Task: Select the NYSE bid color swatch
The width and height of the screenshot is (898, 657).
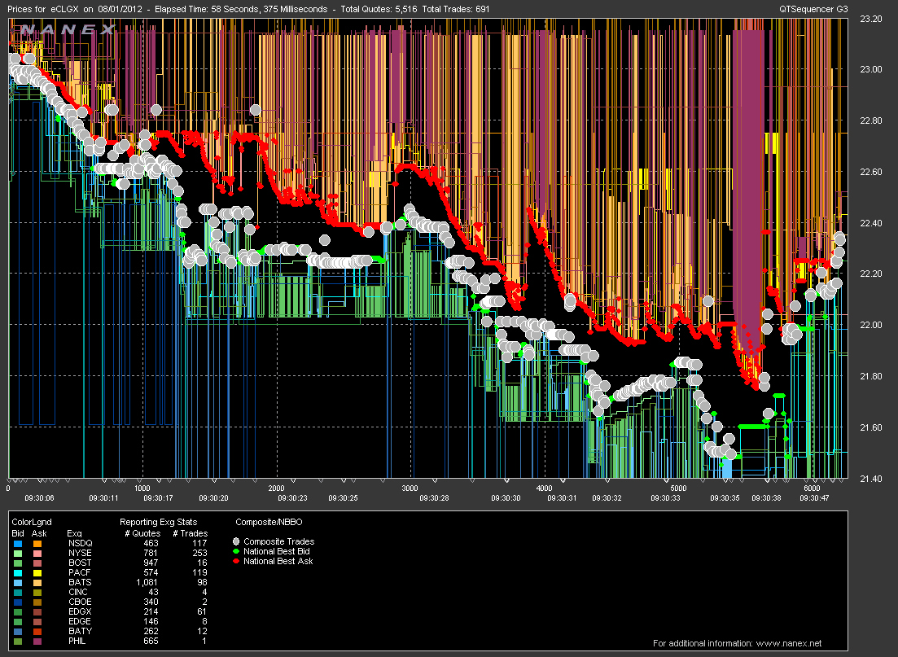Action: (x=18, y=554)
